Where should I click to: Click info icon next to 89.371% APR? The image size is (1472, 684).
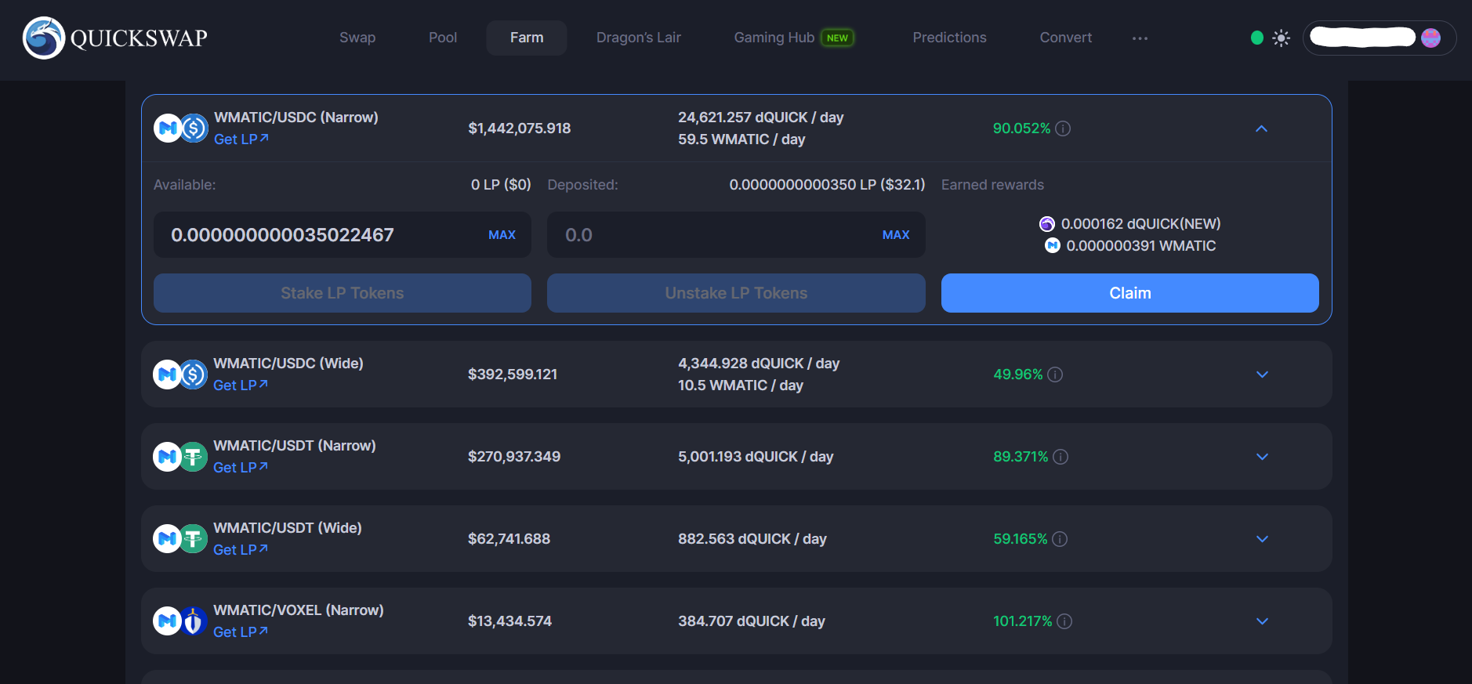tap(1060, 457)
